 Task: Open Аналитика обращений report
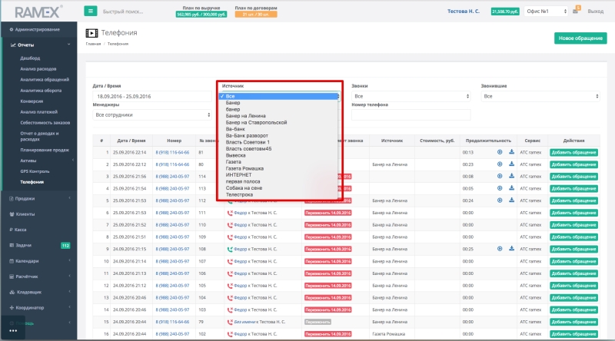(45, 80)
